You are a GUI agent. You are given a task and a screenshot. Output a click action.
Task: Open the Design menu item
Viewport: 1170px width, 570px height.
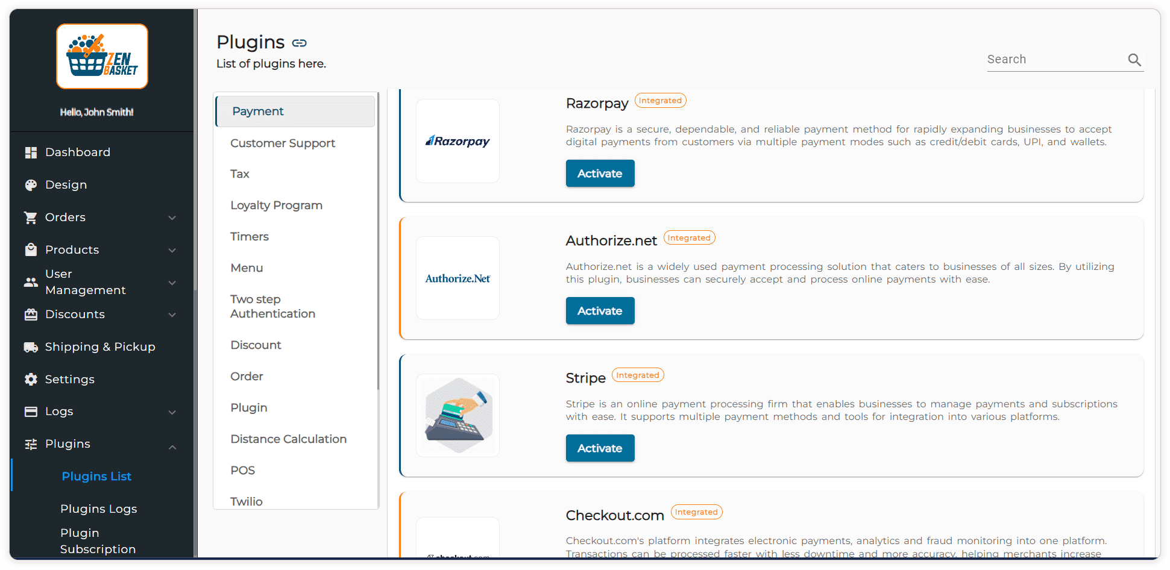pyautogui.click(x=66, y=185)
